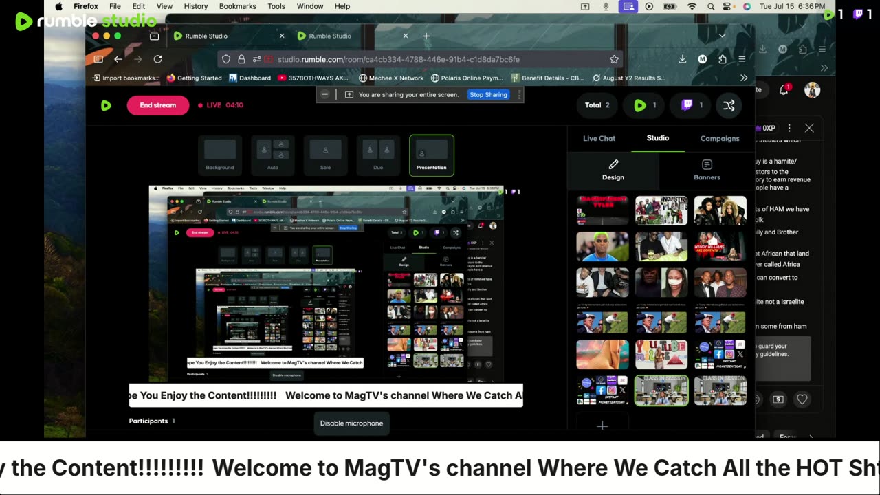The height and width of the screenshot is (495, 880).
Task: Disable the microphone
Action: [351, 423]
